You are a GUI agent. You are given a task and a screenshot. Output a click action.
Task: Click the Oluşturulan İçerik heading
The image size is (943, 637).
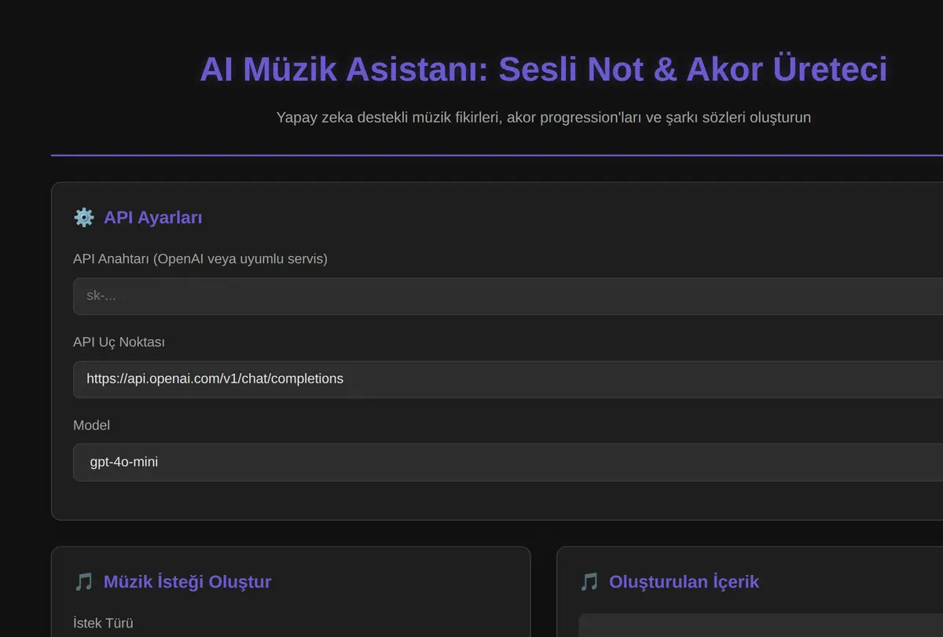(684, 582)
